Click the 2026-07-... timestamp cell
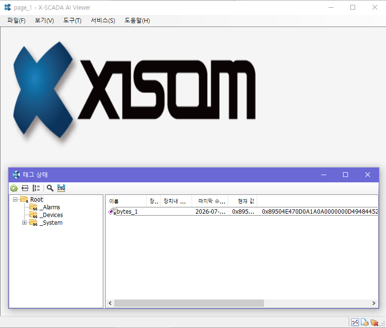 [x=210, y=212]
